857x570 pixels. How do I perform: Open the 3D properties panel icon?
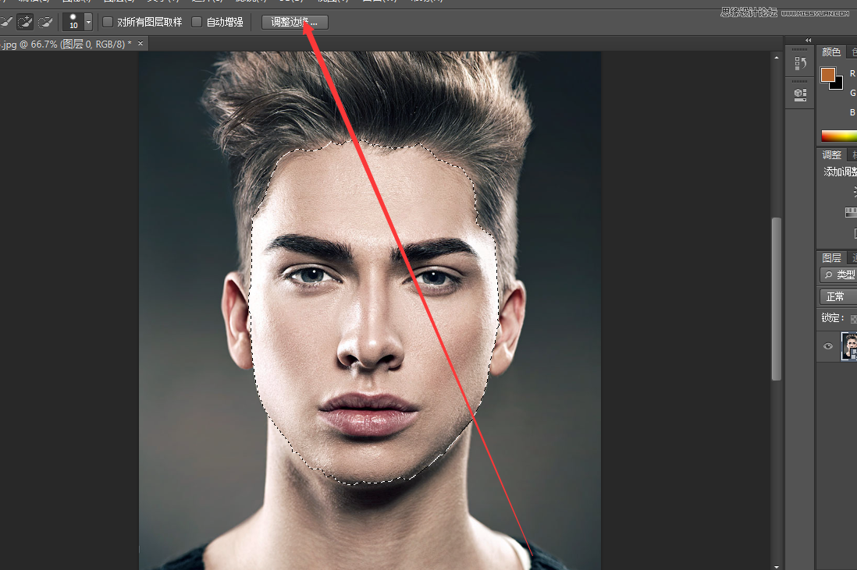pos(800,95)
